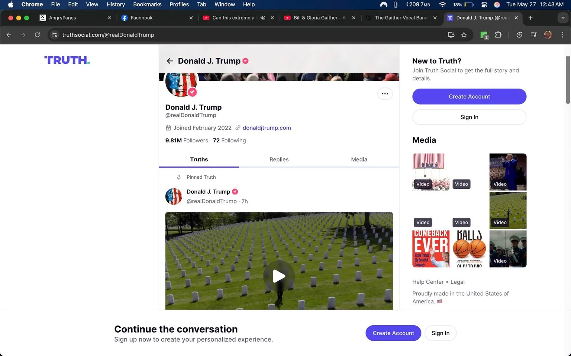
Task: Open macOS Control Center icon
Action: point(484,4)
